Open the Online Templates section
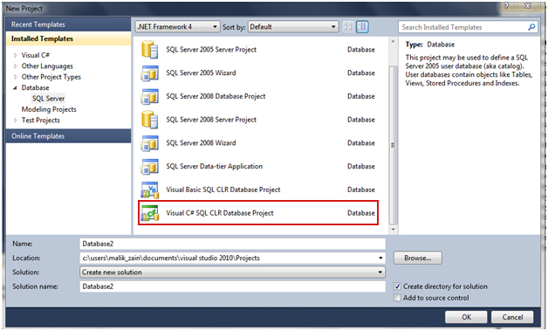Image resolution: width=548 pixels, height=331 pixels. tap(68, 136)
